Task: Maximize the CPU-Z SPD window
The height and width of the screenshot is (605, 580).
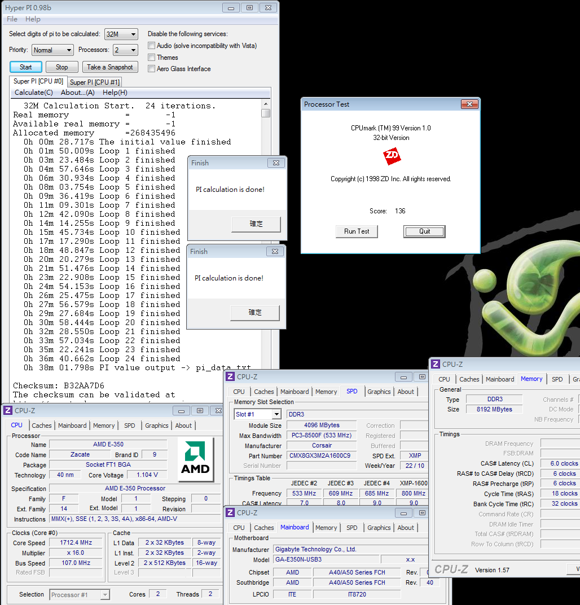Action: [422, 376]
